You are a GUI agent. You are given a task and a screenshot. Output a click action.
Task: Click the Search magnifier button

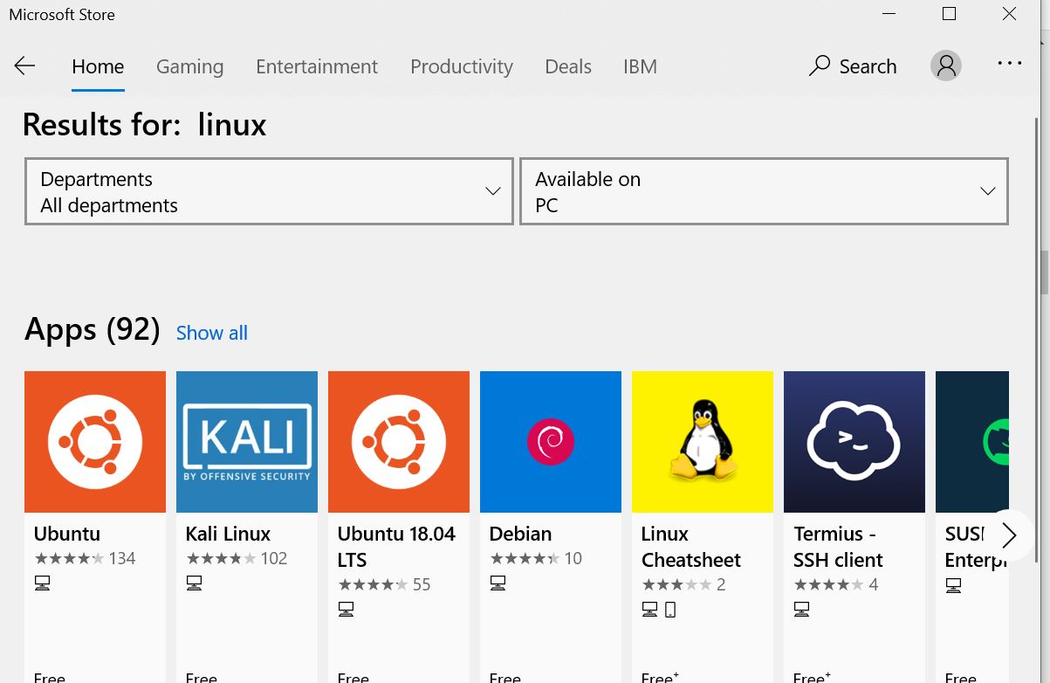pyautogui.click(x=853, y=66)
